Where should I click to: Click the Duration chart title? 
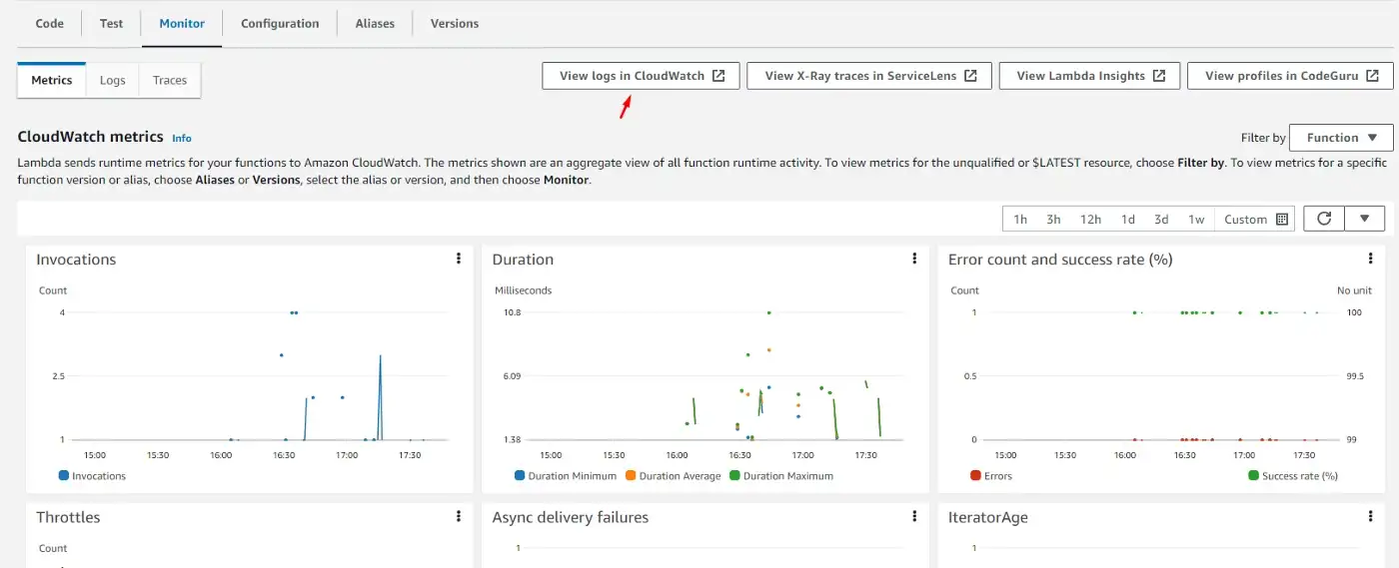click(523, 260)
